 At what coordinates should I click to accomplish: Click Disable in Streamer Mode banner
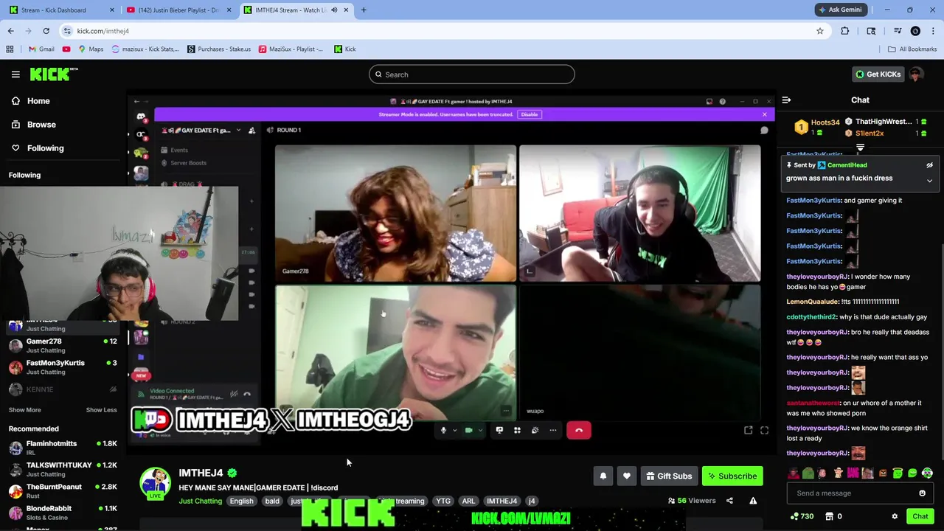529,114
